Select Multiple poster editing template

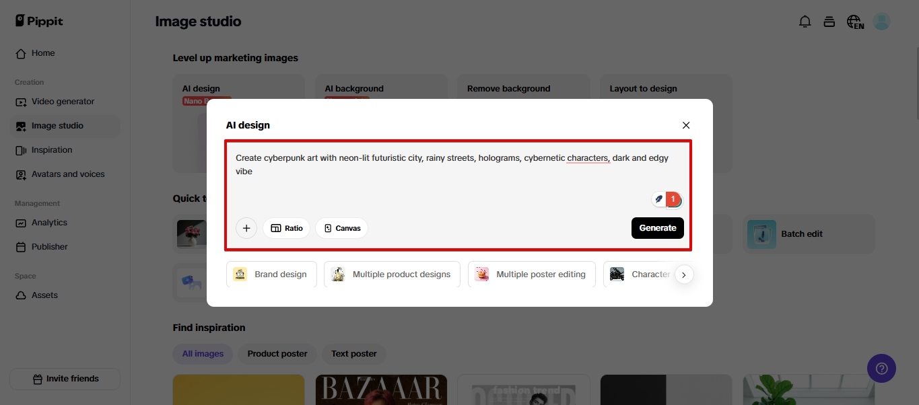[x=531, y=274]
